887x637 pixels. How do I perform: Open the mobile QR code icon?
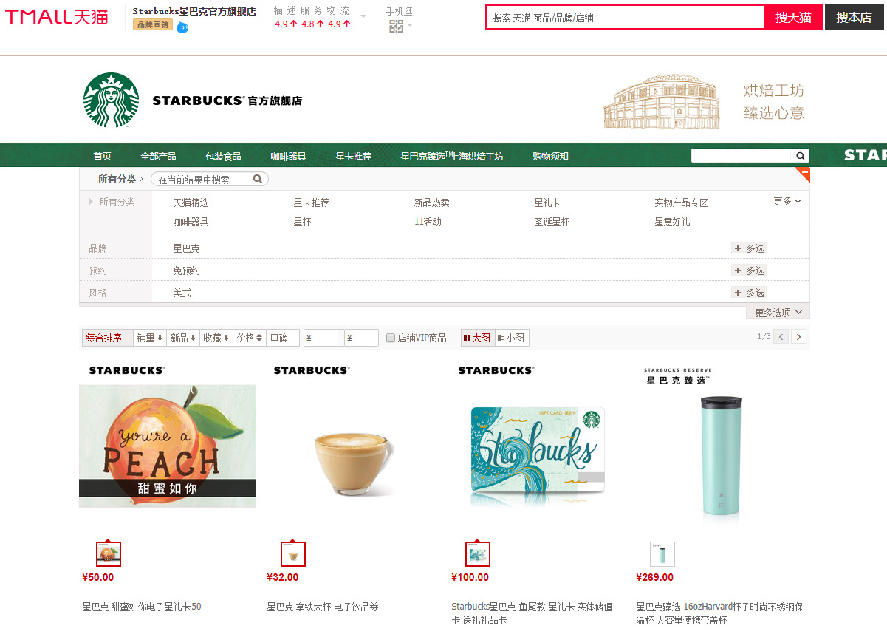[x=396, y=26]
